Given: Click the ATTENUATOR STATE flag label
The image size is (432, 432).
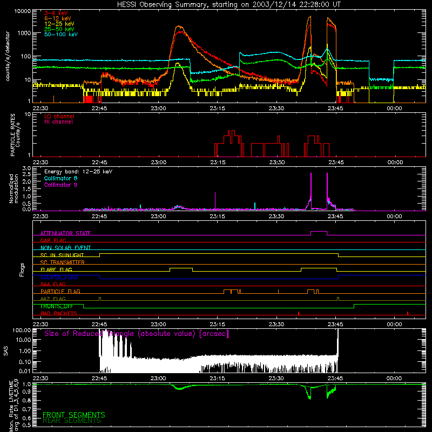Looking at the screenshot, I should click(x=65, y=233).
